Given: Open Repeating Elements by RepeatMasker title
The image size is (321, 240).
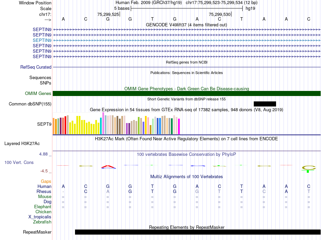Looking at the screenshot, I should coord(187,227).
